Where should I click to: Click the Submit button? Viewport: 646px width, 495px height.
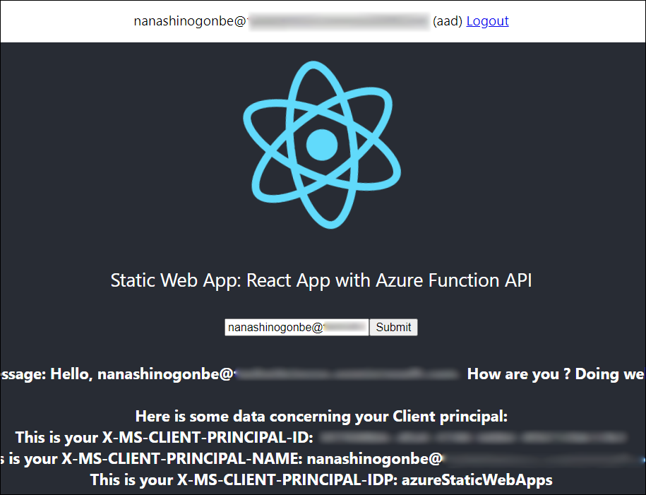pos(393,327)
